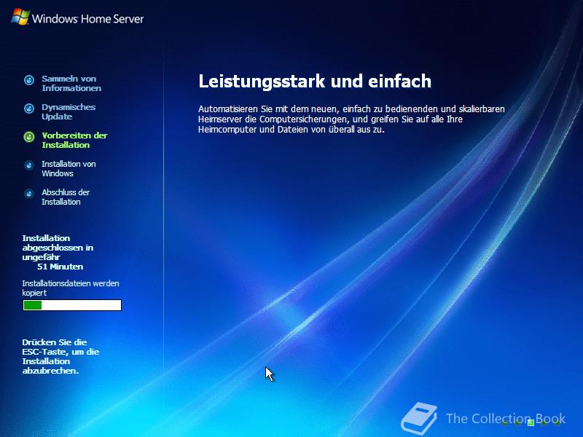Screen dimensions: 583x437
Task: Click the Automatisieren Sie description paragraph
Action: (x=351, y=119)
